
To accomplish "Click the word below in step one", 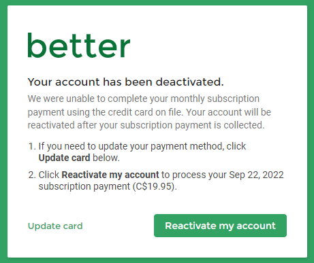I will [x=106, y=158].
